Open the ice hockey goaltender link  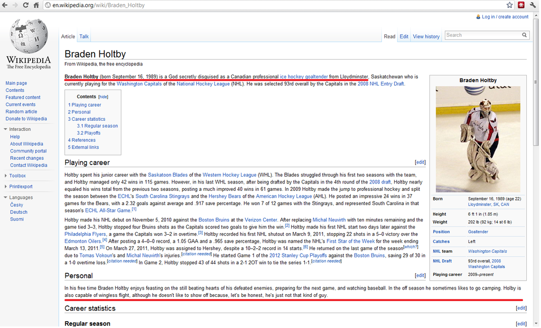coord(304,77)
